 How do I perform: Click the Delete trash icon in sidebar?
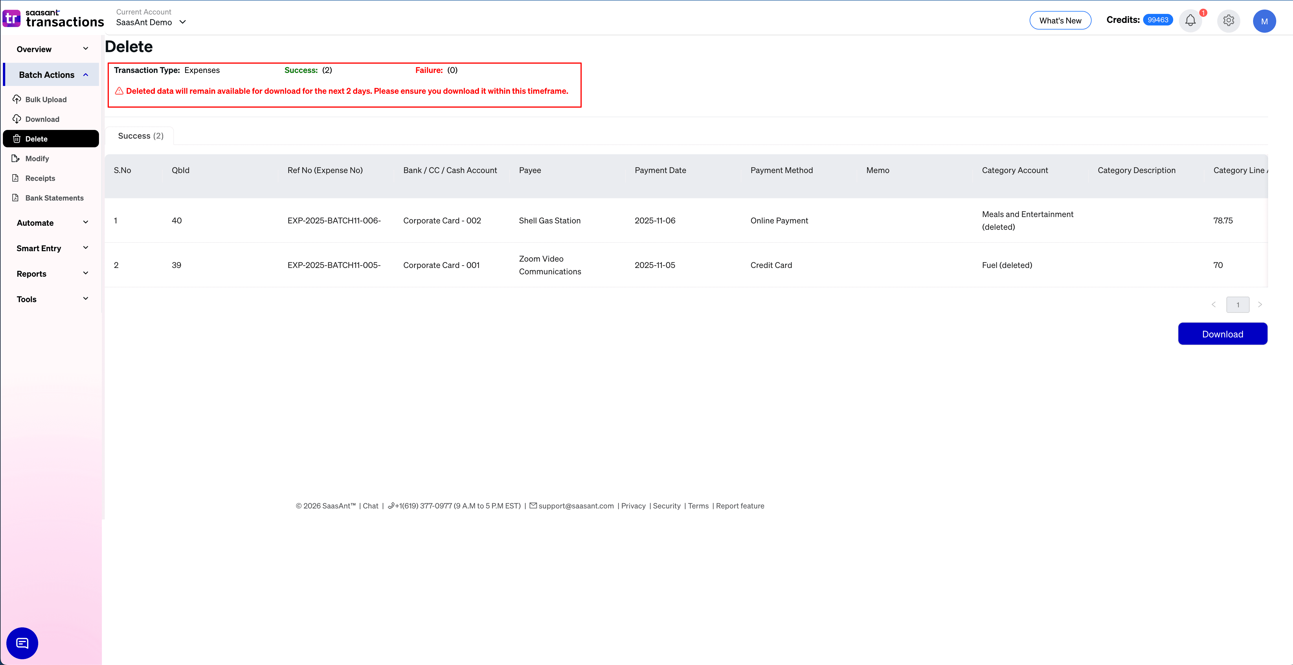pos(17,139)
